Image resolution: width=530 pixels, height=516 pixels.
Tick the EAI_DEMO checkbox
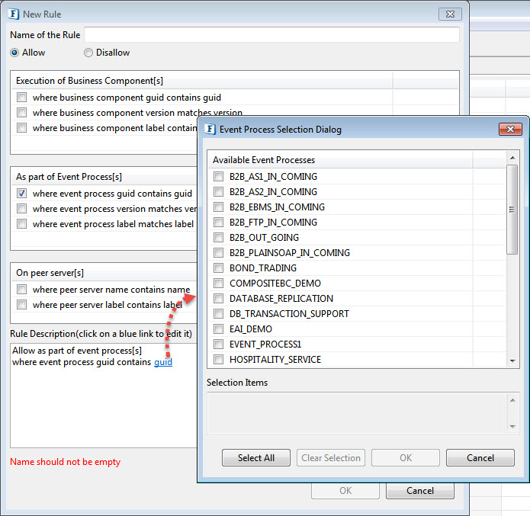coord(218,329)
